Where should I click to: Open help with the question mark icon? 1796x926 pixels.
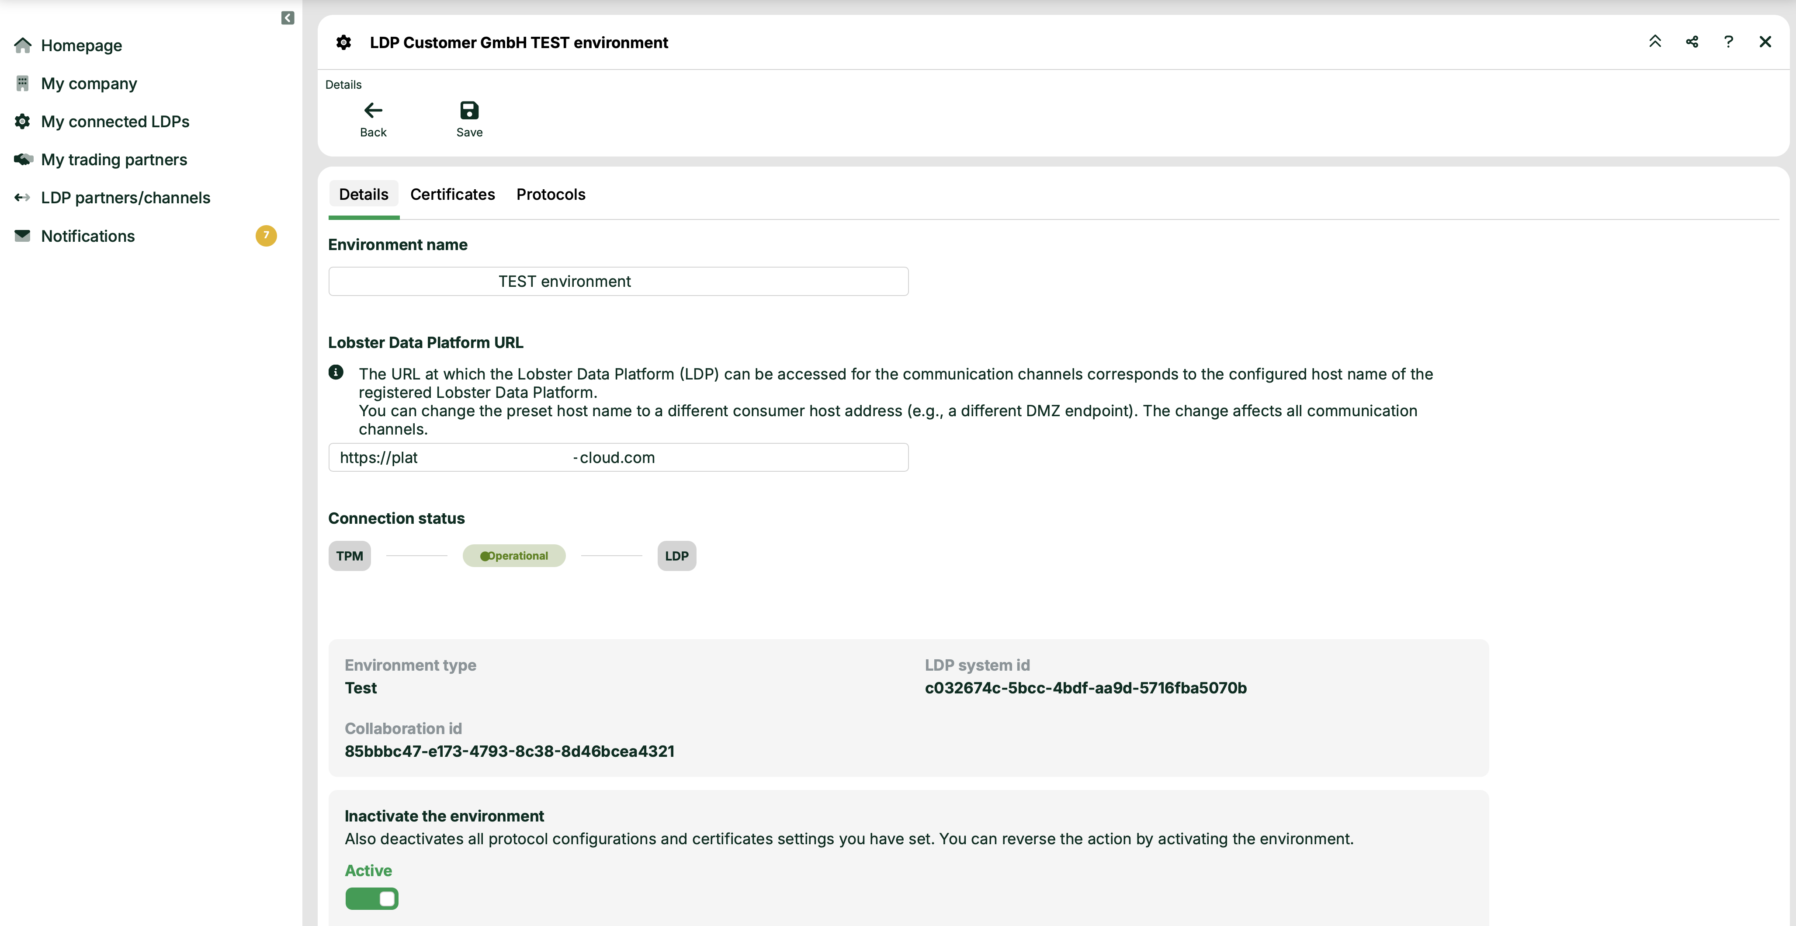click(x=1728, y=42)
